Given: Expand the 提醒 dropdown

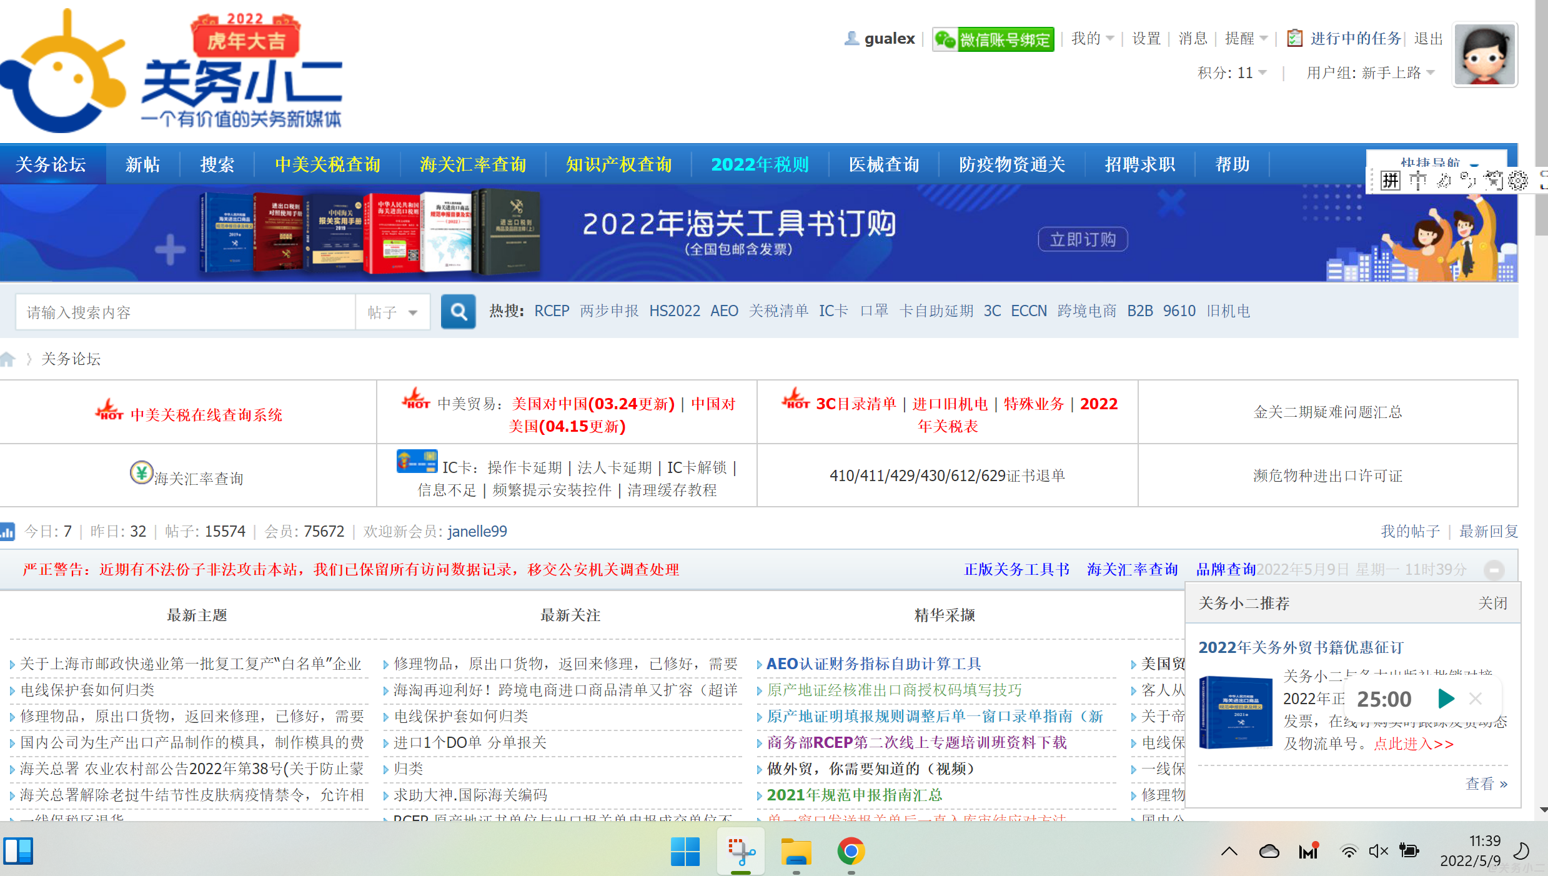Looking at the screenshot, I should coord(1246,39).
